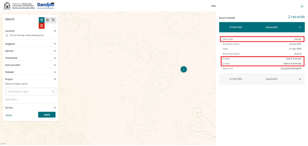Select the point radius search tool

(47, 20)
